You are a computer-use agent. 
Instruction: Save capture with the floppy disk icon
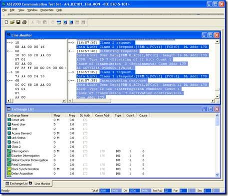tap(18, 22)
